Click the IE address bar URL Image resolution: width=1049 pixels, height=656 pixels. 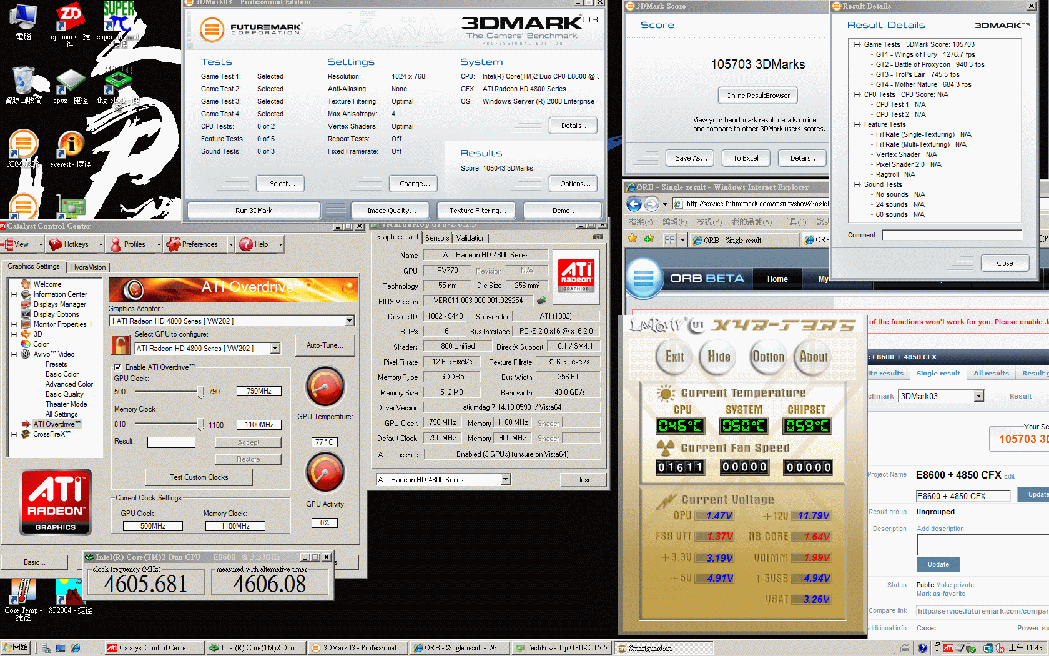click(x=757, y=204)
